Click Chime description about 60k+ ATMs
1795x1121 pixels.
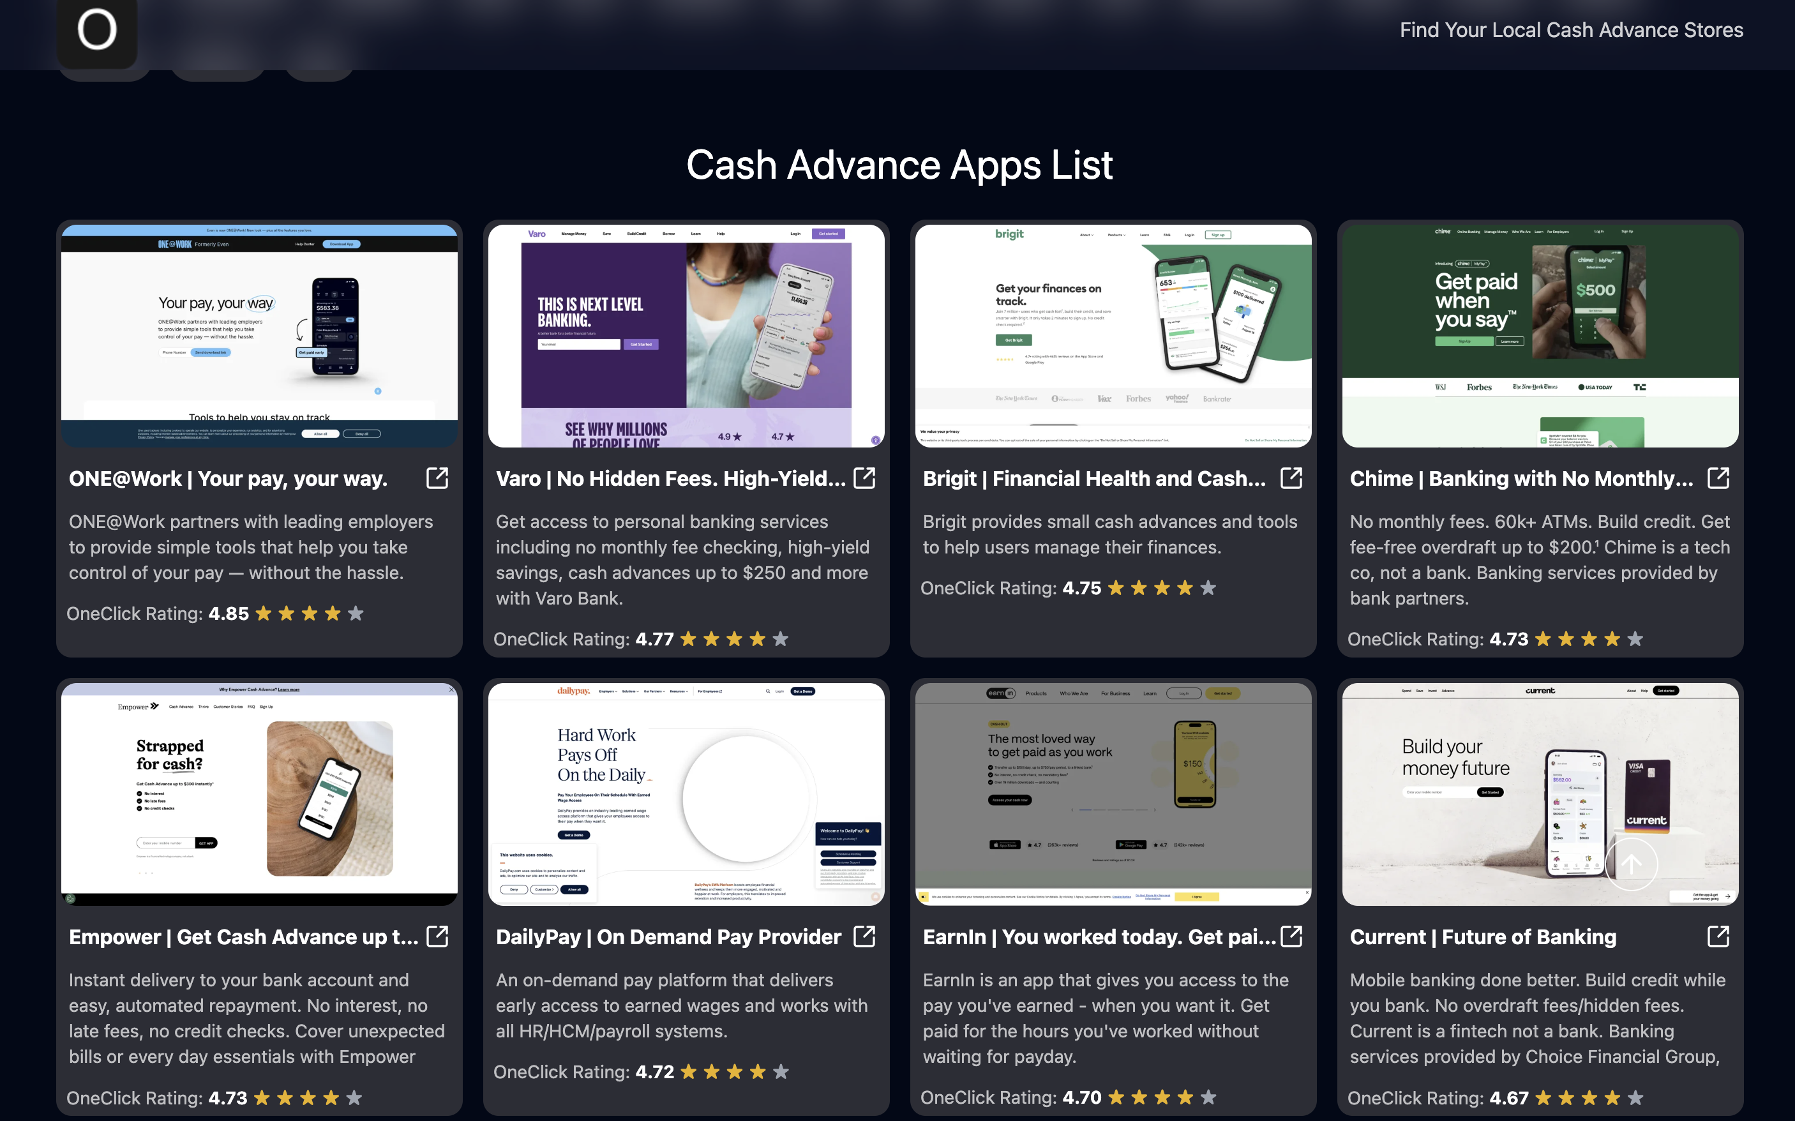tap(1540, 560)
